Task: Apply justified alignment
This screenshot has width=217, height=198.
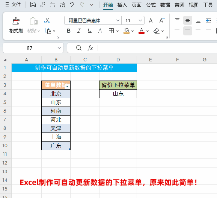Action: (208, 31)
